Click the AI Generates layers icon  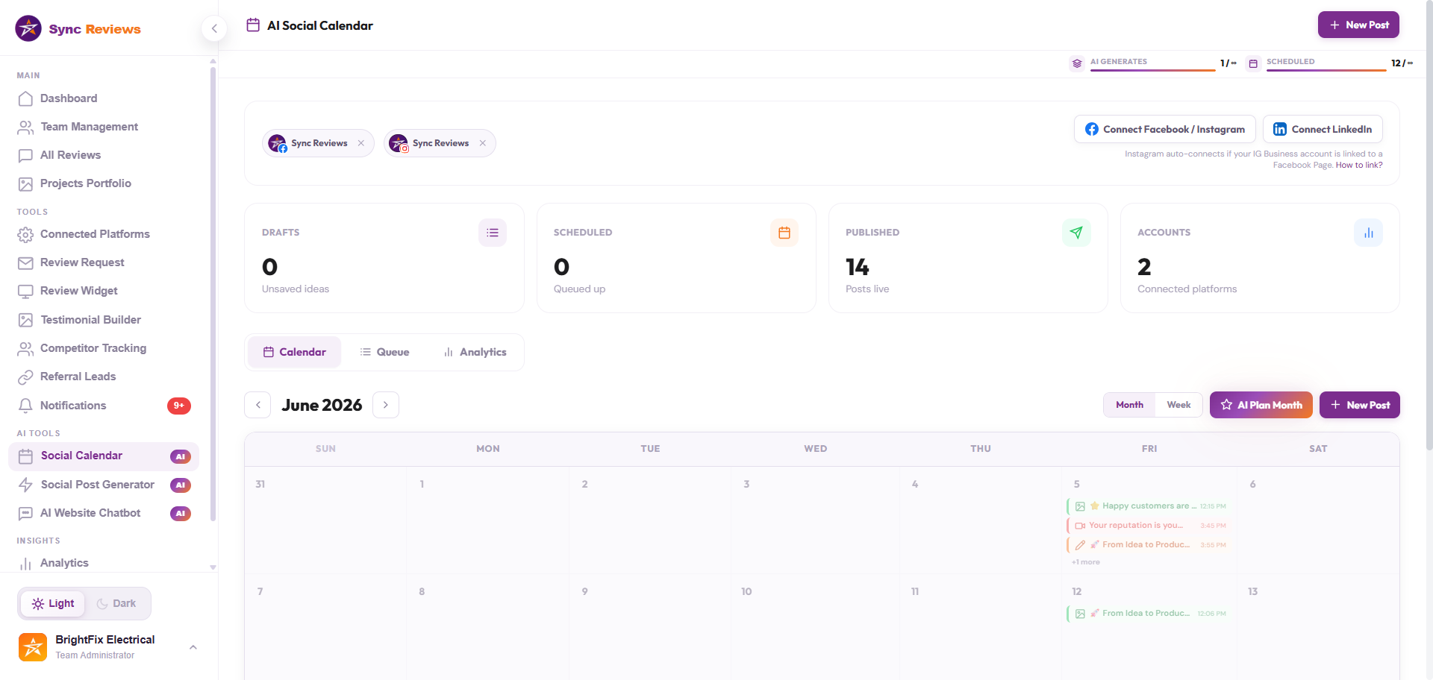click(1077, 63)
